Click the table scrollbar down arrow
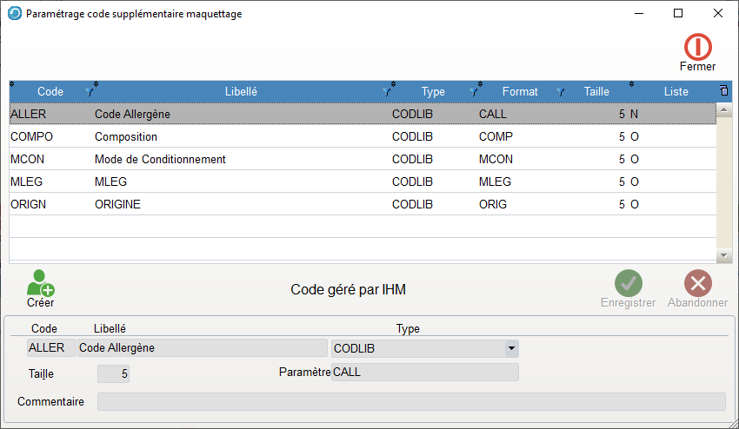Viewport: 739px width, 429px height. 724,255
